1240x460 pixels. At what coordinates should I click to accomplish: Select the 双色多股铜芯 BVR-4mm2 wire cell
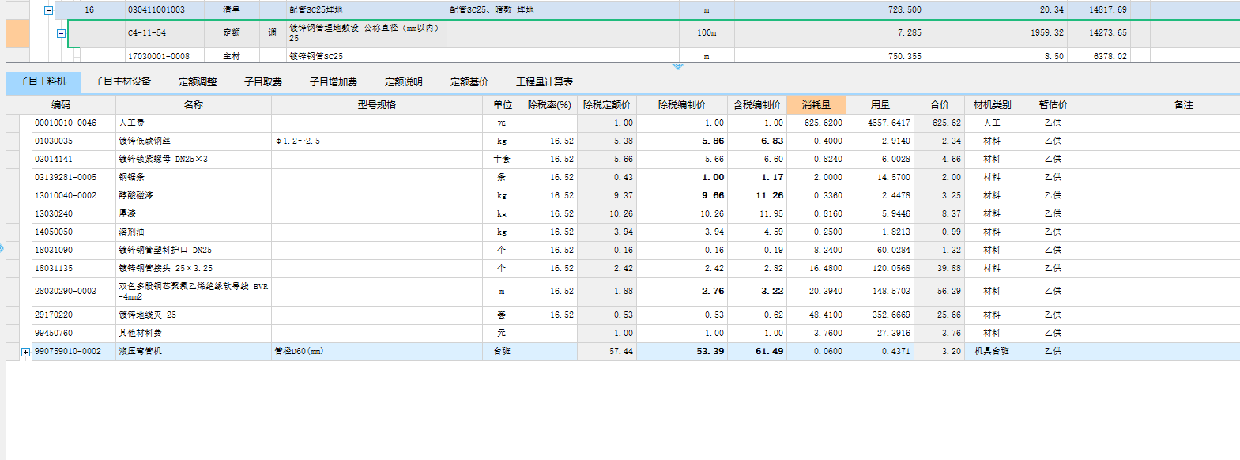click(194, 292)
